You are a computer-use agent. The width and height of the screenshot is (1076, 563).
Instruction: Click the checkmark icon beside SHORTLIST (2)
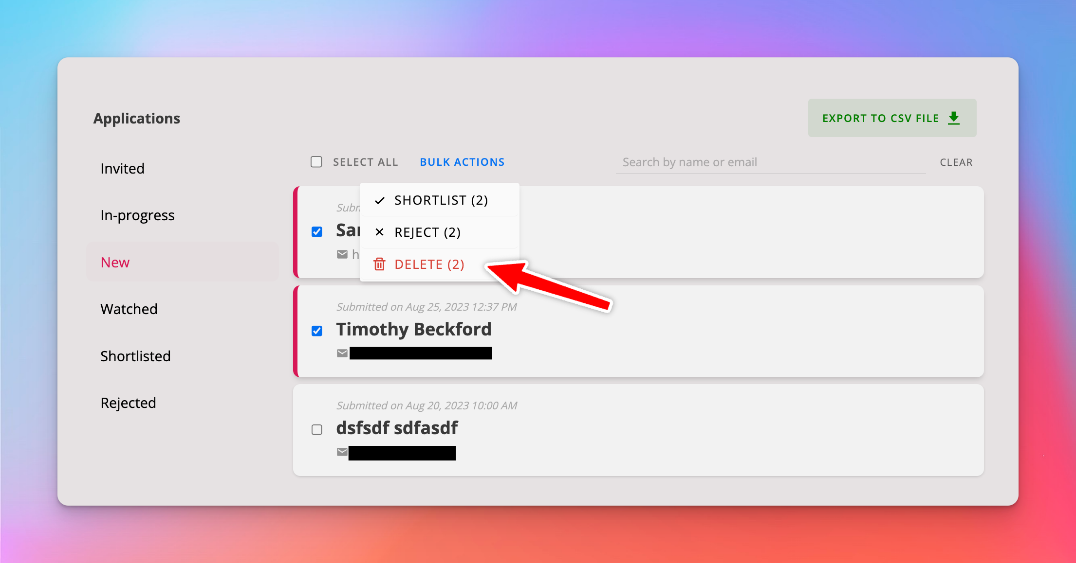tap(380, 200)
